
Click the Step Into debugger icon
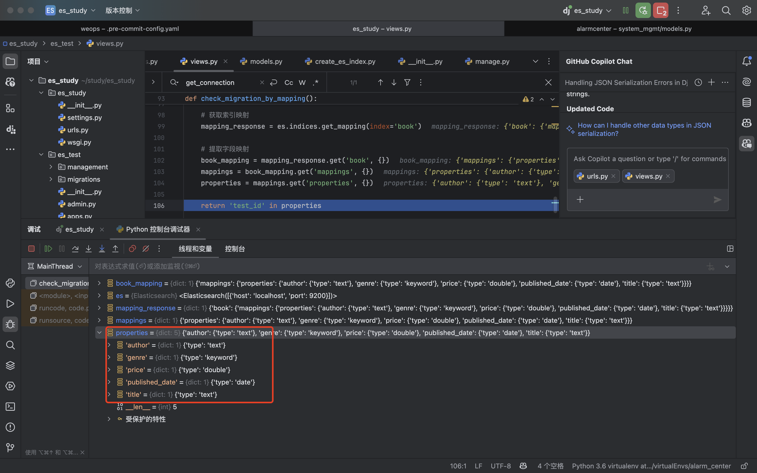pos(89,249)
